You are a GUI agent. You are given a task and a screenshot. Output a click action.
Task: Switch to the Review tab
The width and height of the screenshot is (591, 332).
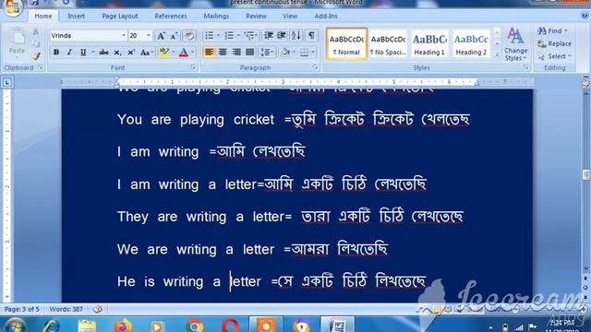click(257, 17)
